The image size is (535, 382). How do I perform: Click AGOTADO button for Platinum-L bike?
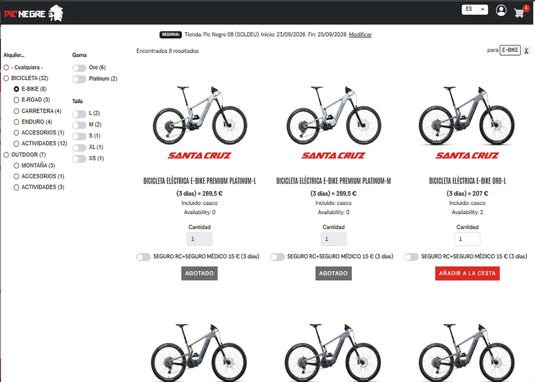[x=199, y=273]
